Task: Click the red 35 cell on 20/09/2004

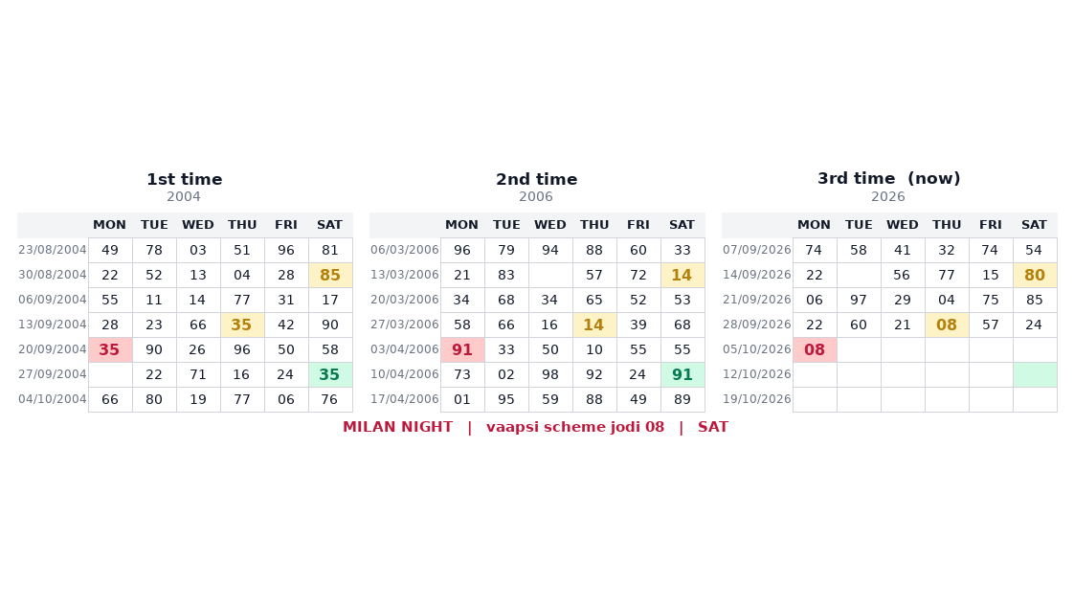Action: (110, 350)
